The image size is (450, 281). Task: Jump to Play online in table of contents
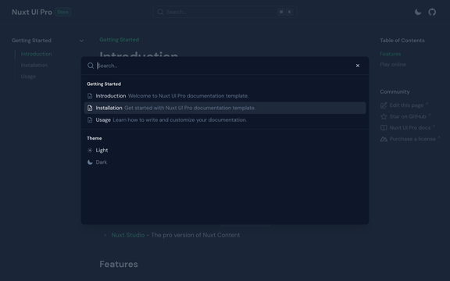tap(393, 65)
